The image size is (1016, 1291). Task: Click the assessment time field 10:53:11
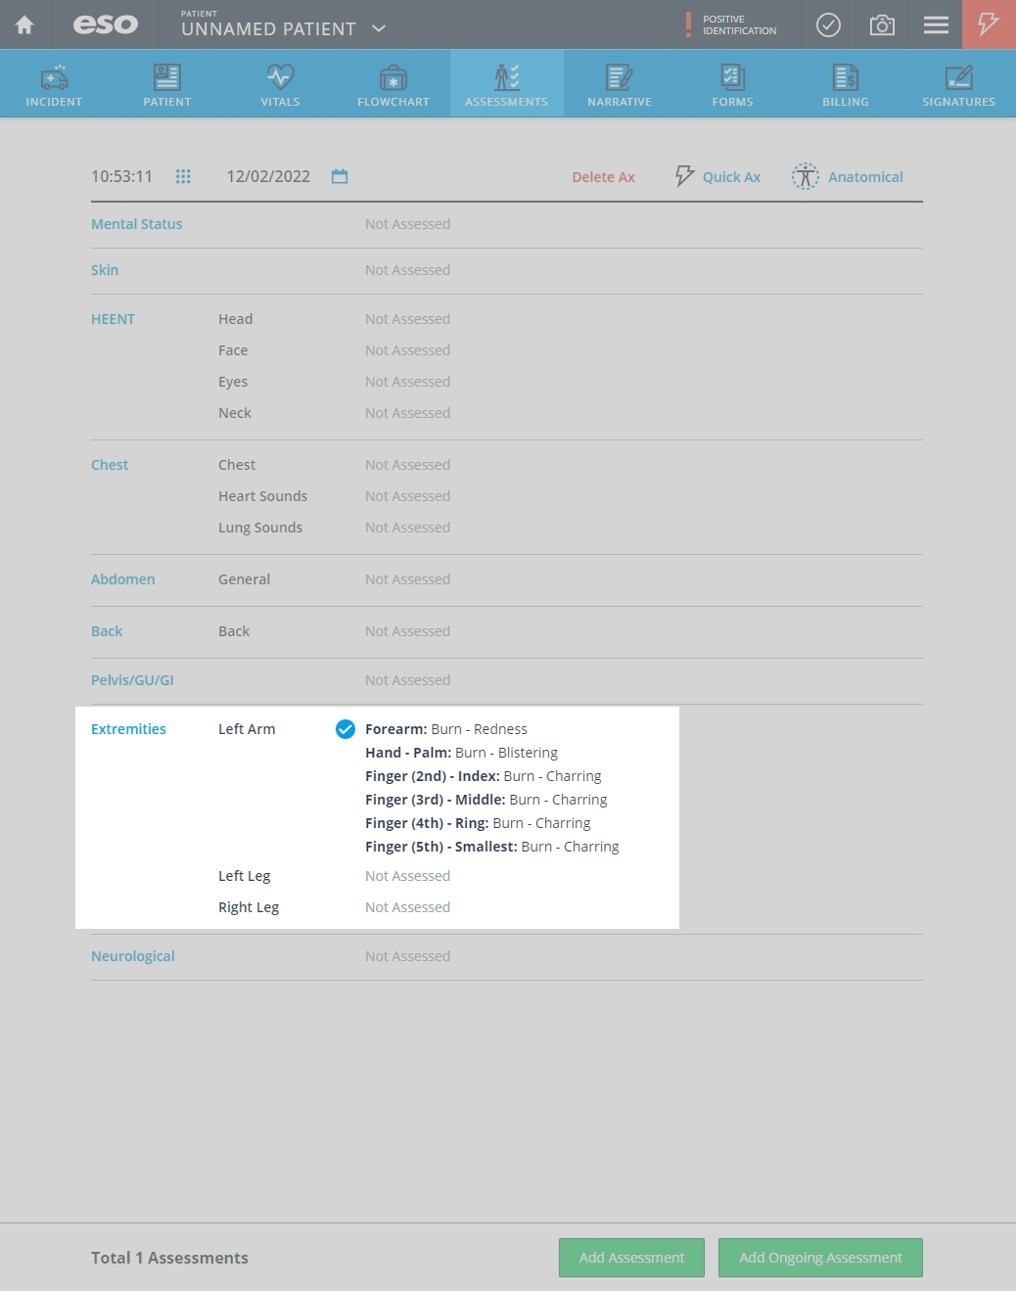pyautogui.click(x=122, y=176)
